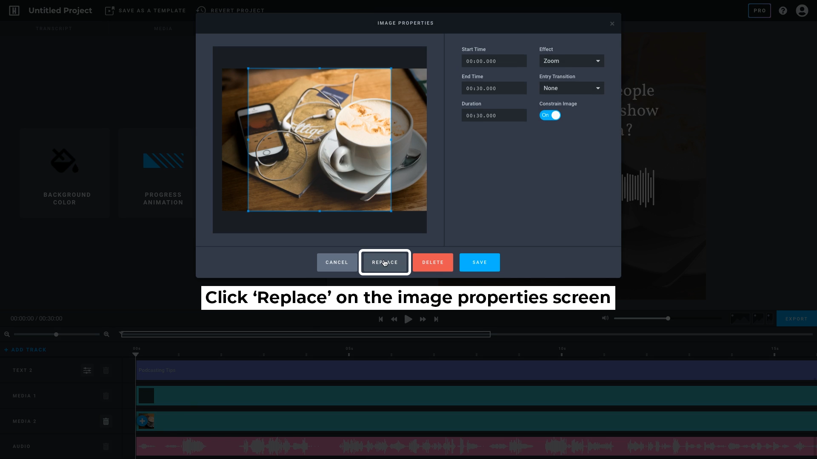Screen dimensions: 817x459
Task: Click the delete icon on TEXT 2 track
Action: tap(106, 370)
